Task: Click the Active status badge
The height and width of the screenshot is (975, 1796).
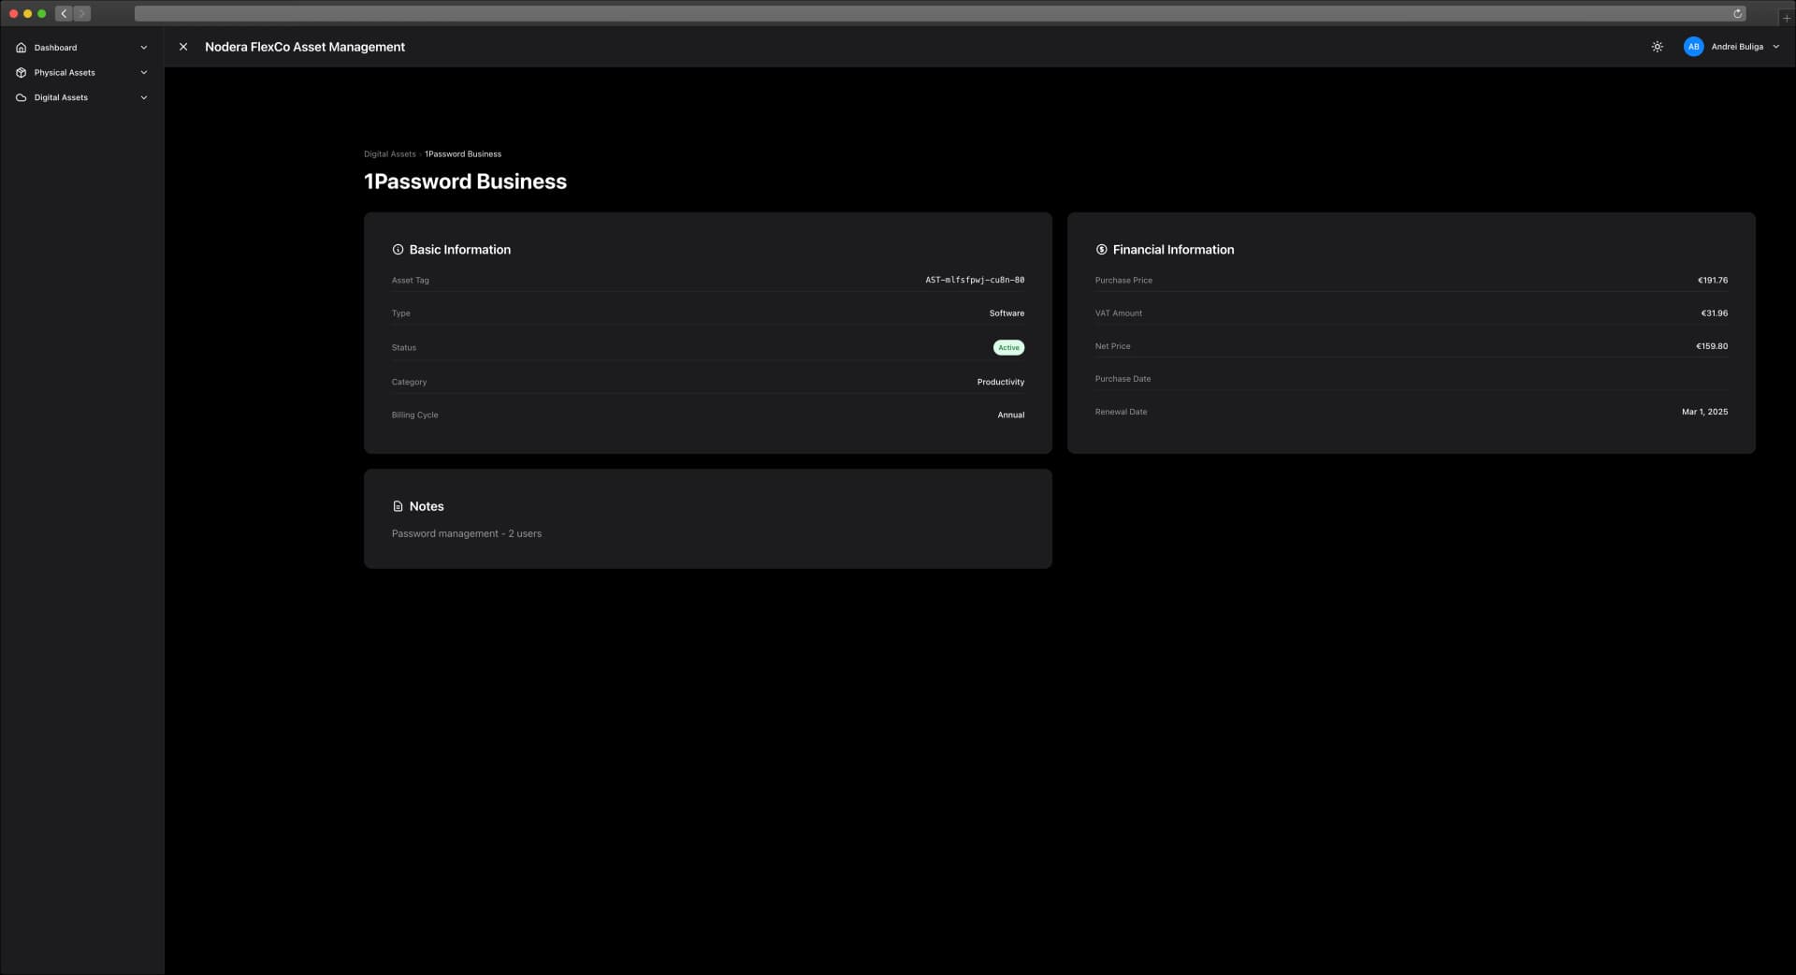Action: (1008, 347)
